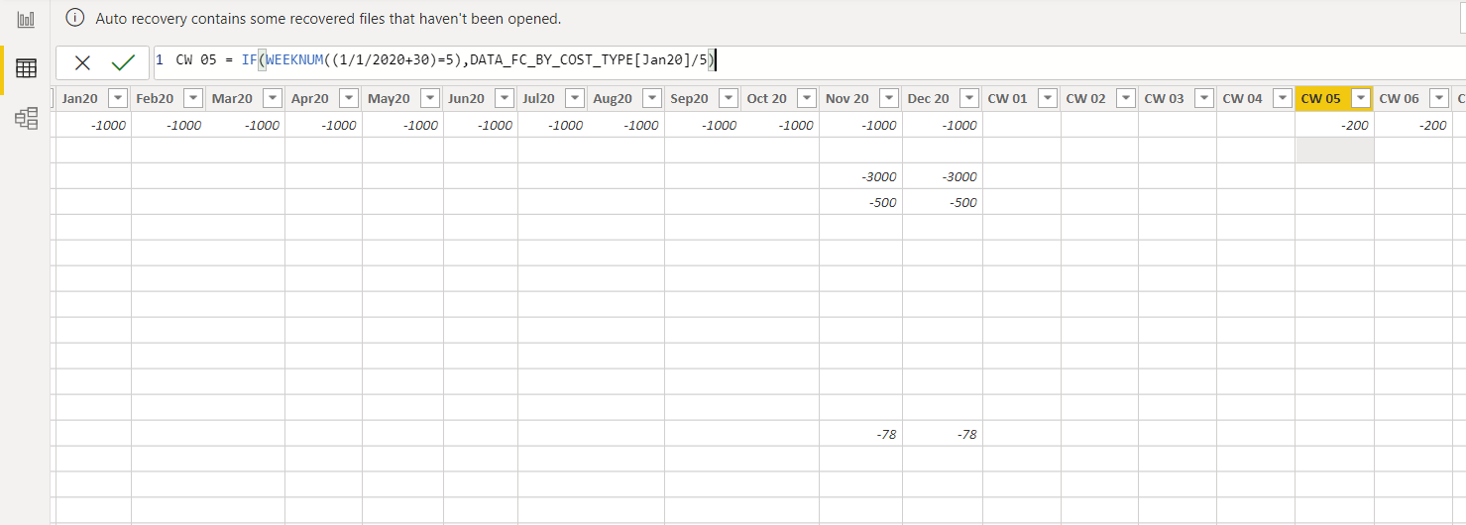1466x525 pixels.
Task: Open the Oct 20 column filter dropdown
Action: [x=807, y=98]
